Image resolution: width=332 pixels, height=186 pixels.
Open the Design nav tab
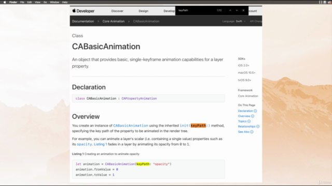(143, 11)
